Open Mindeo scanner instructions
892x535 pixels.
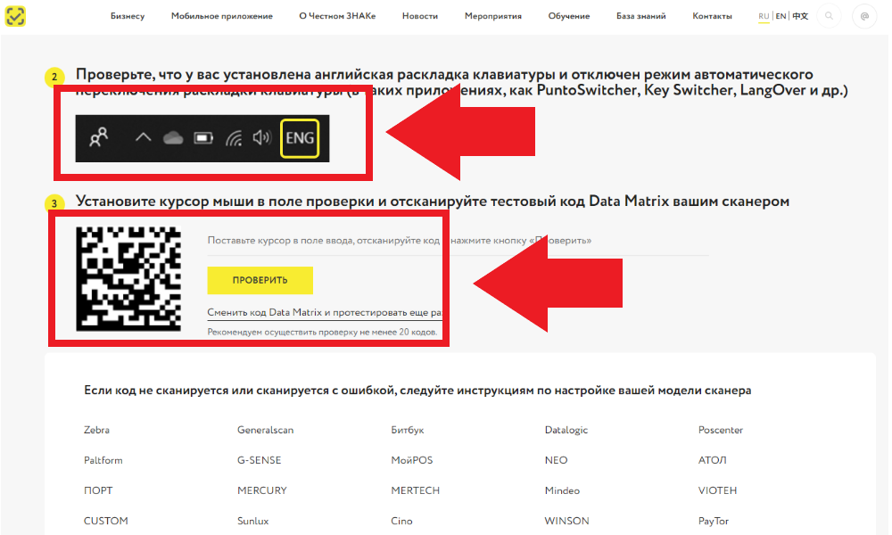(562, 490)
